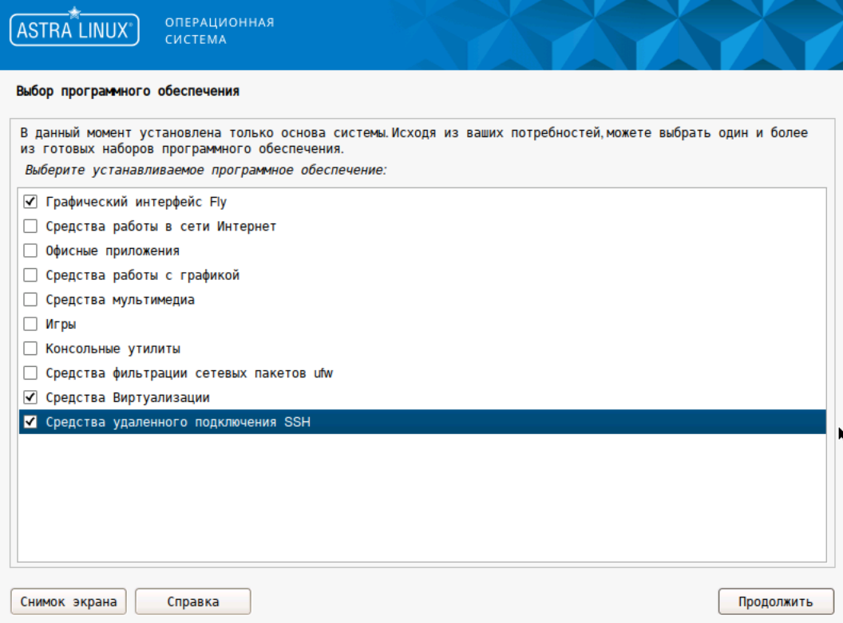Uncheck the Средства Виртуализации checkbox
Viewport: 843px width, 623px height.
coord(30,397)
